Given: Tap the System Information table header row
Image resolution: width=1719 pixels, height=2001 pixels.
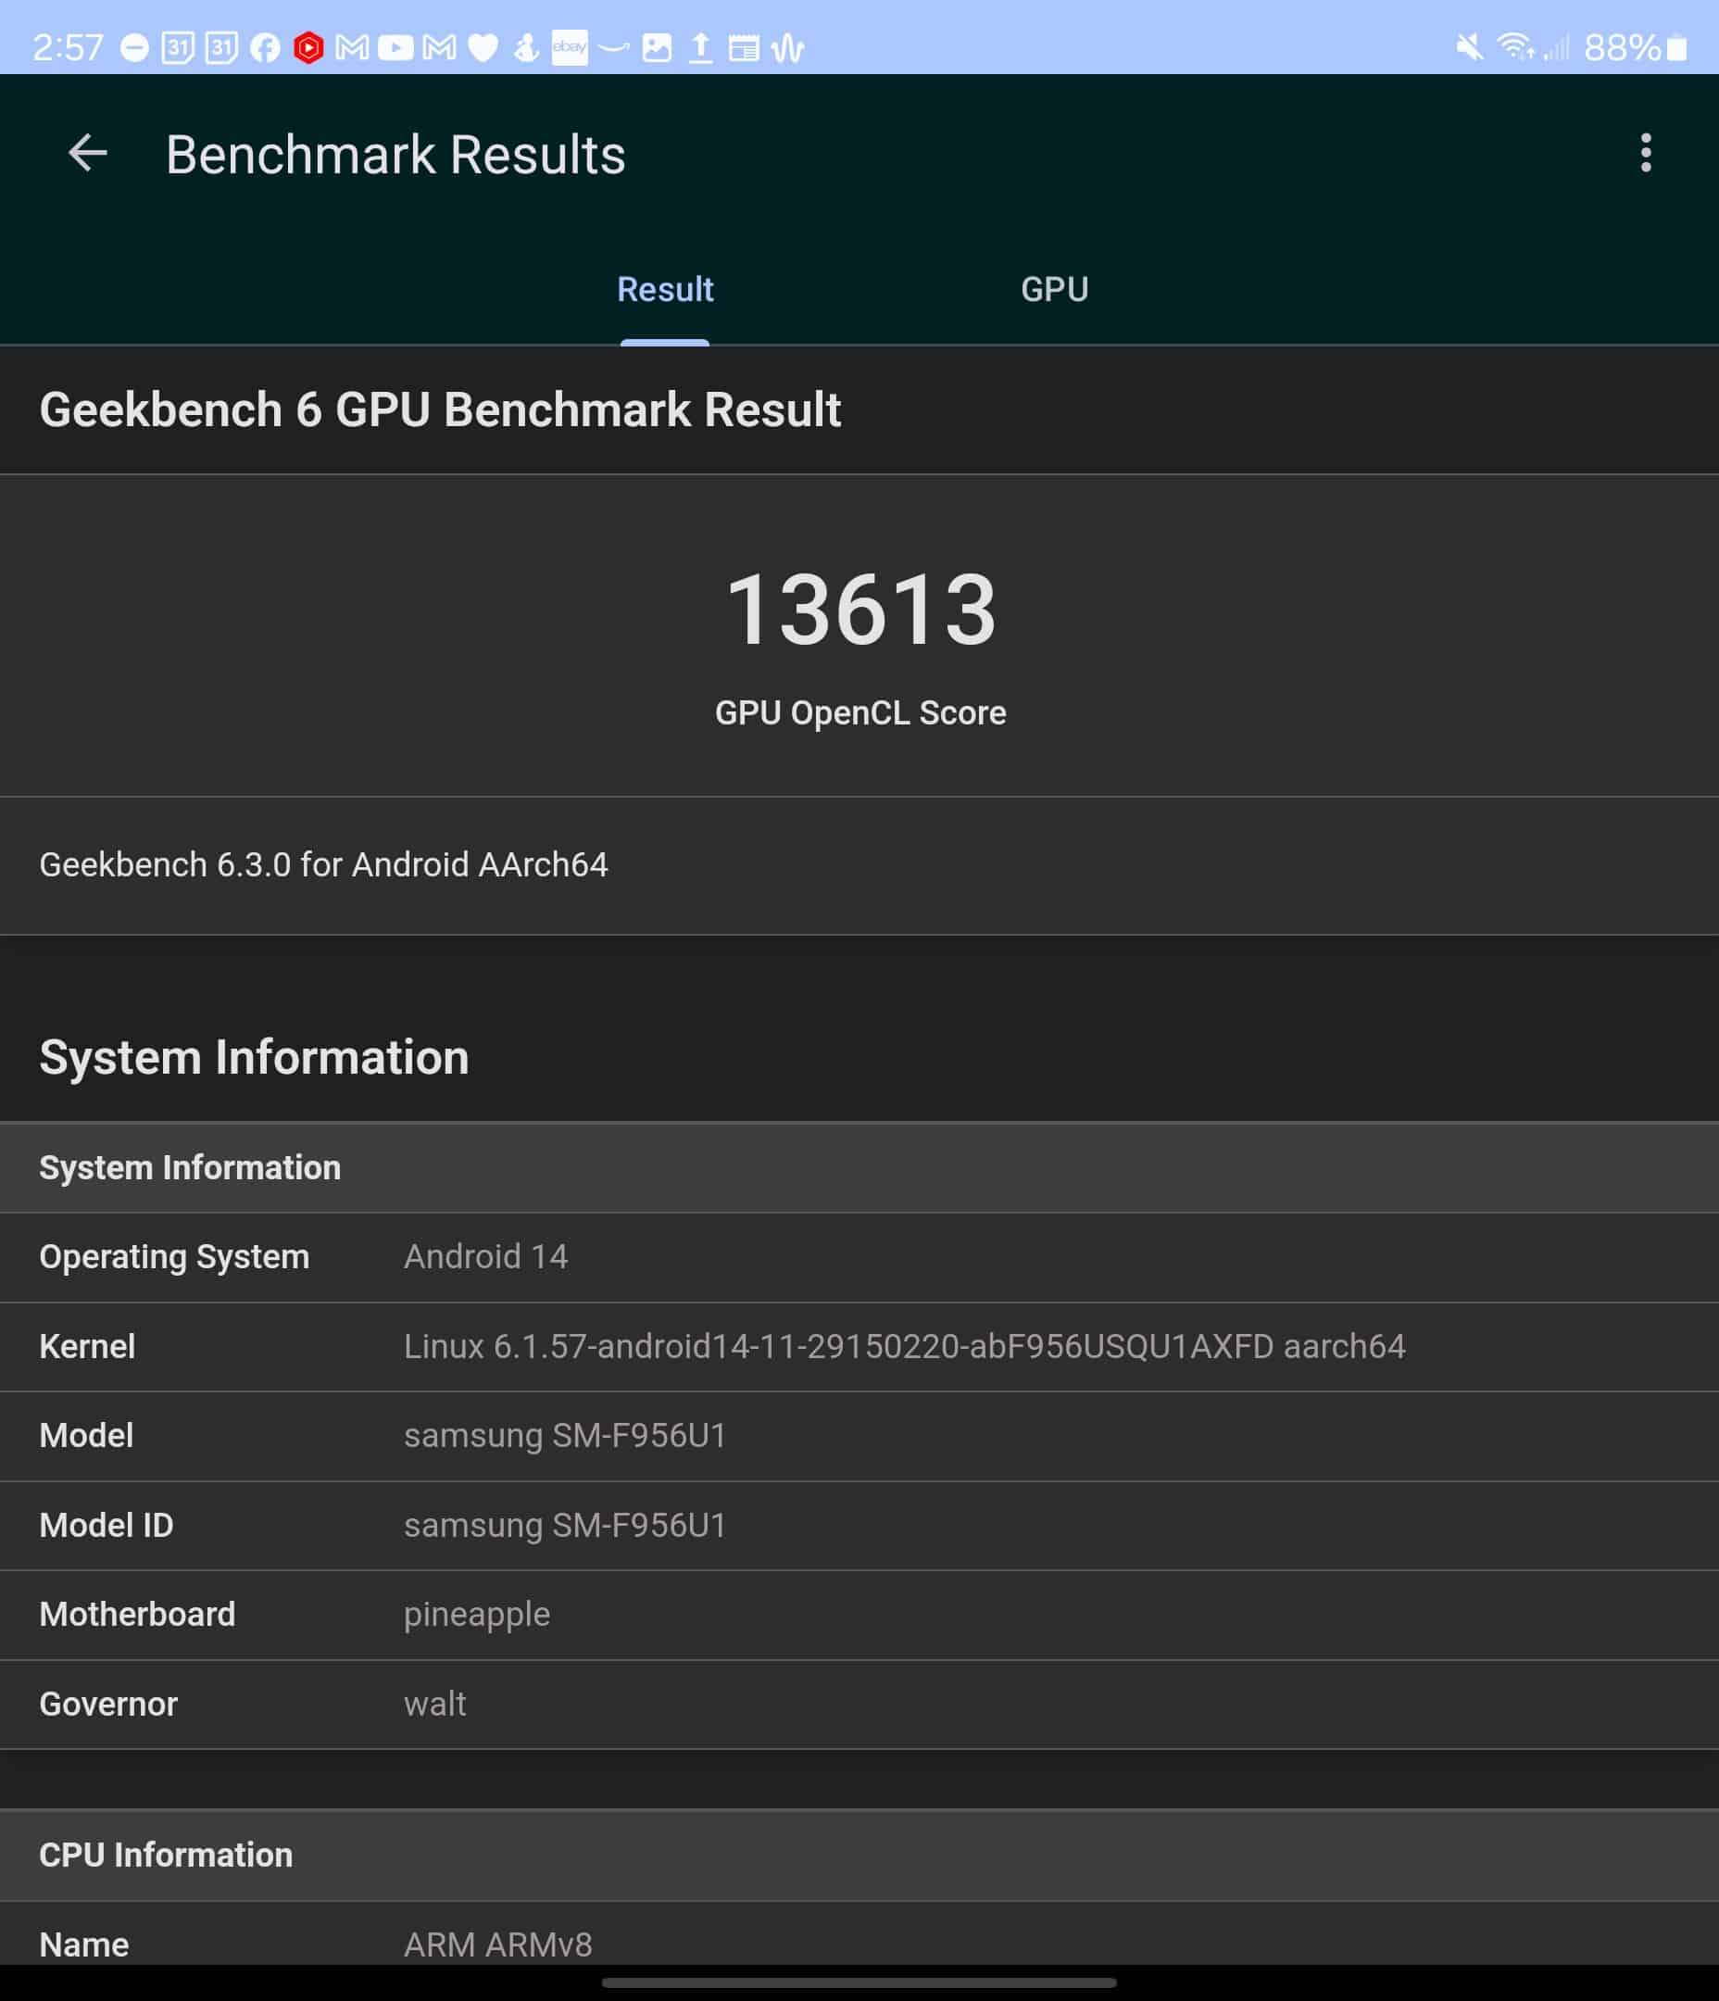Looking at the screenshot, I should 859,1167.
